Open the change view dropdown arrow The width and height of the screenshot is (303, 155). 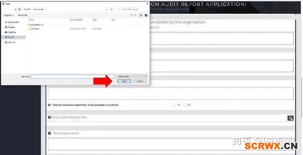135,15
